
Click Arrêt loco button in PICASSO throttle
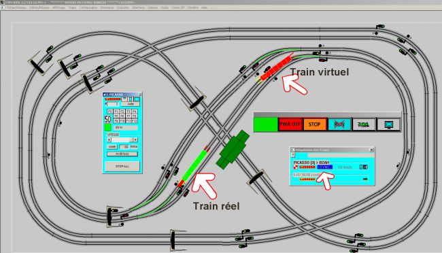click(122, 154)
